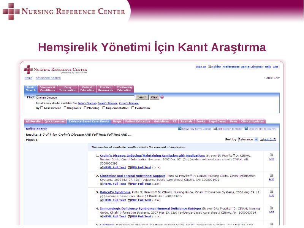Click folder icon beside Glutamine result
This screenshot has height=228, width=304.
click(x=271, y=175)
